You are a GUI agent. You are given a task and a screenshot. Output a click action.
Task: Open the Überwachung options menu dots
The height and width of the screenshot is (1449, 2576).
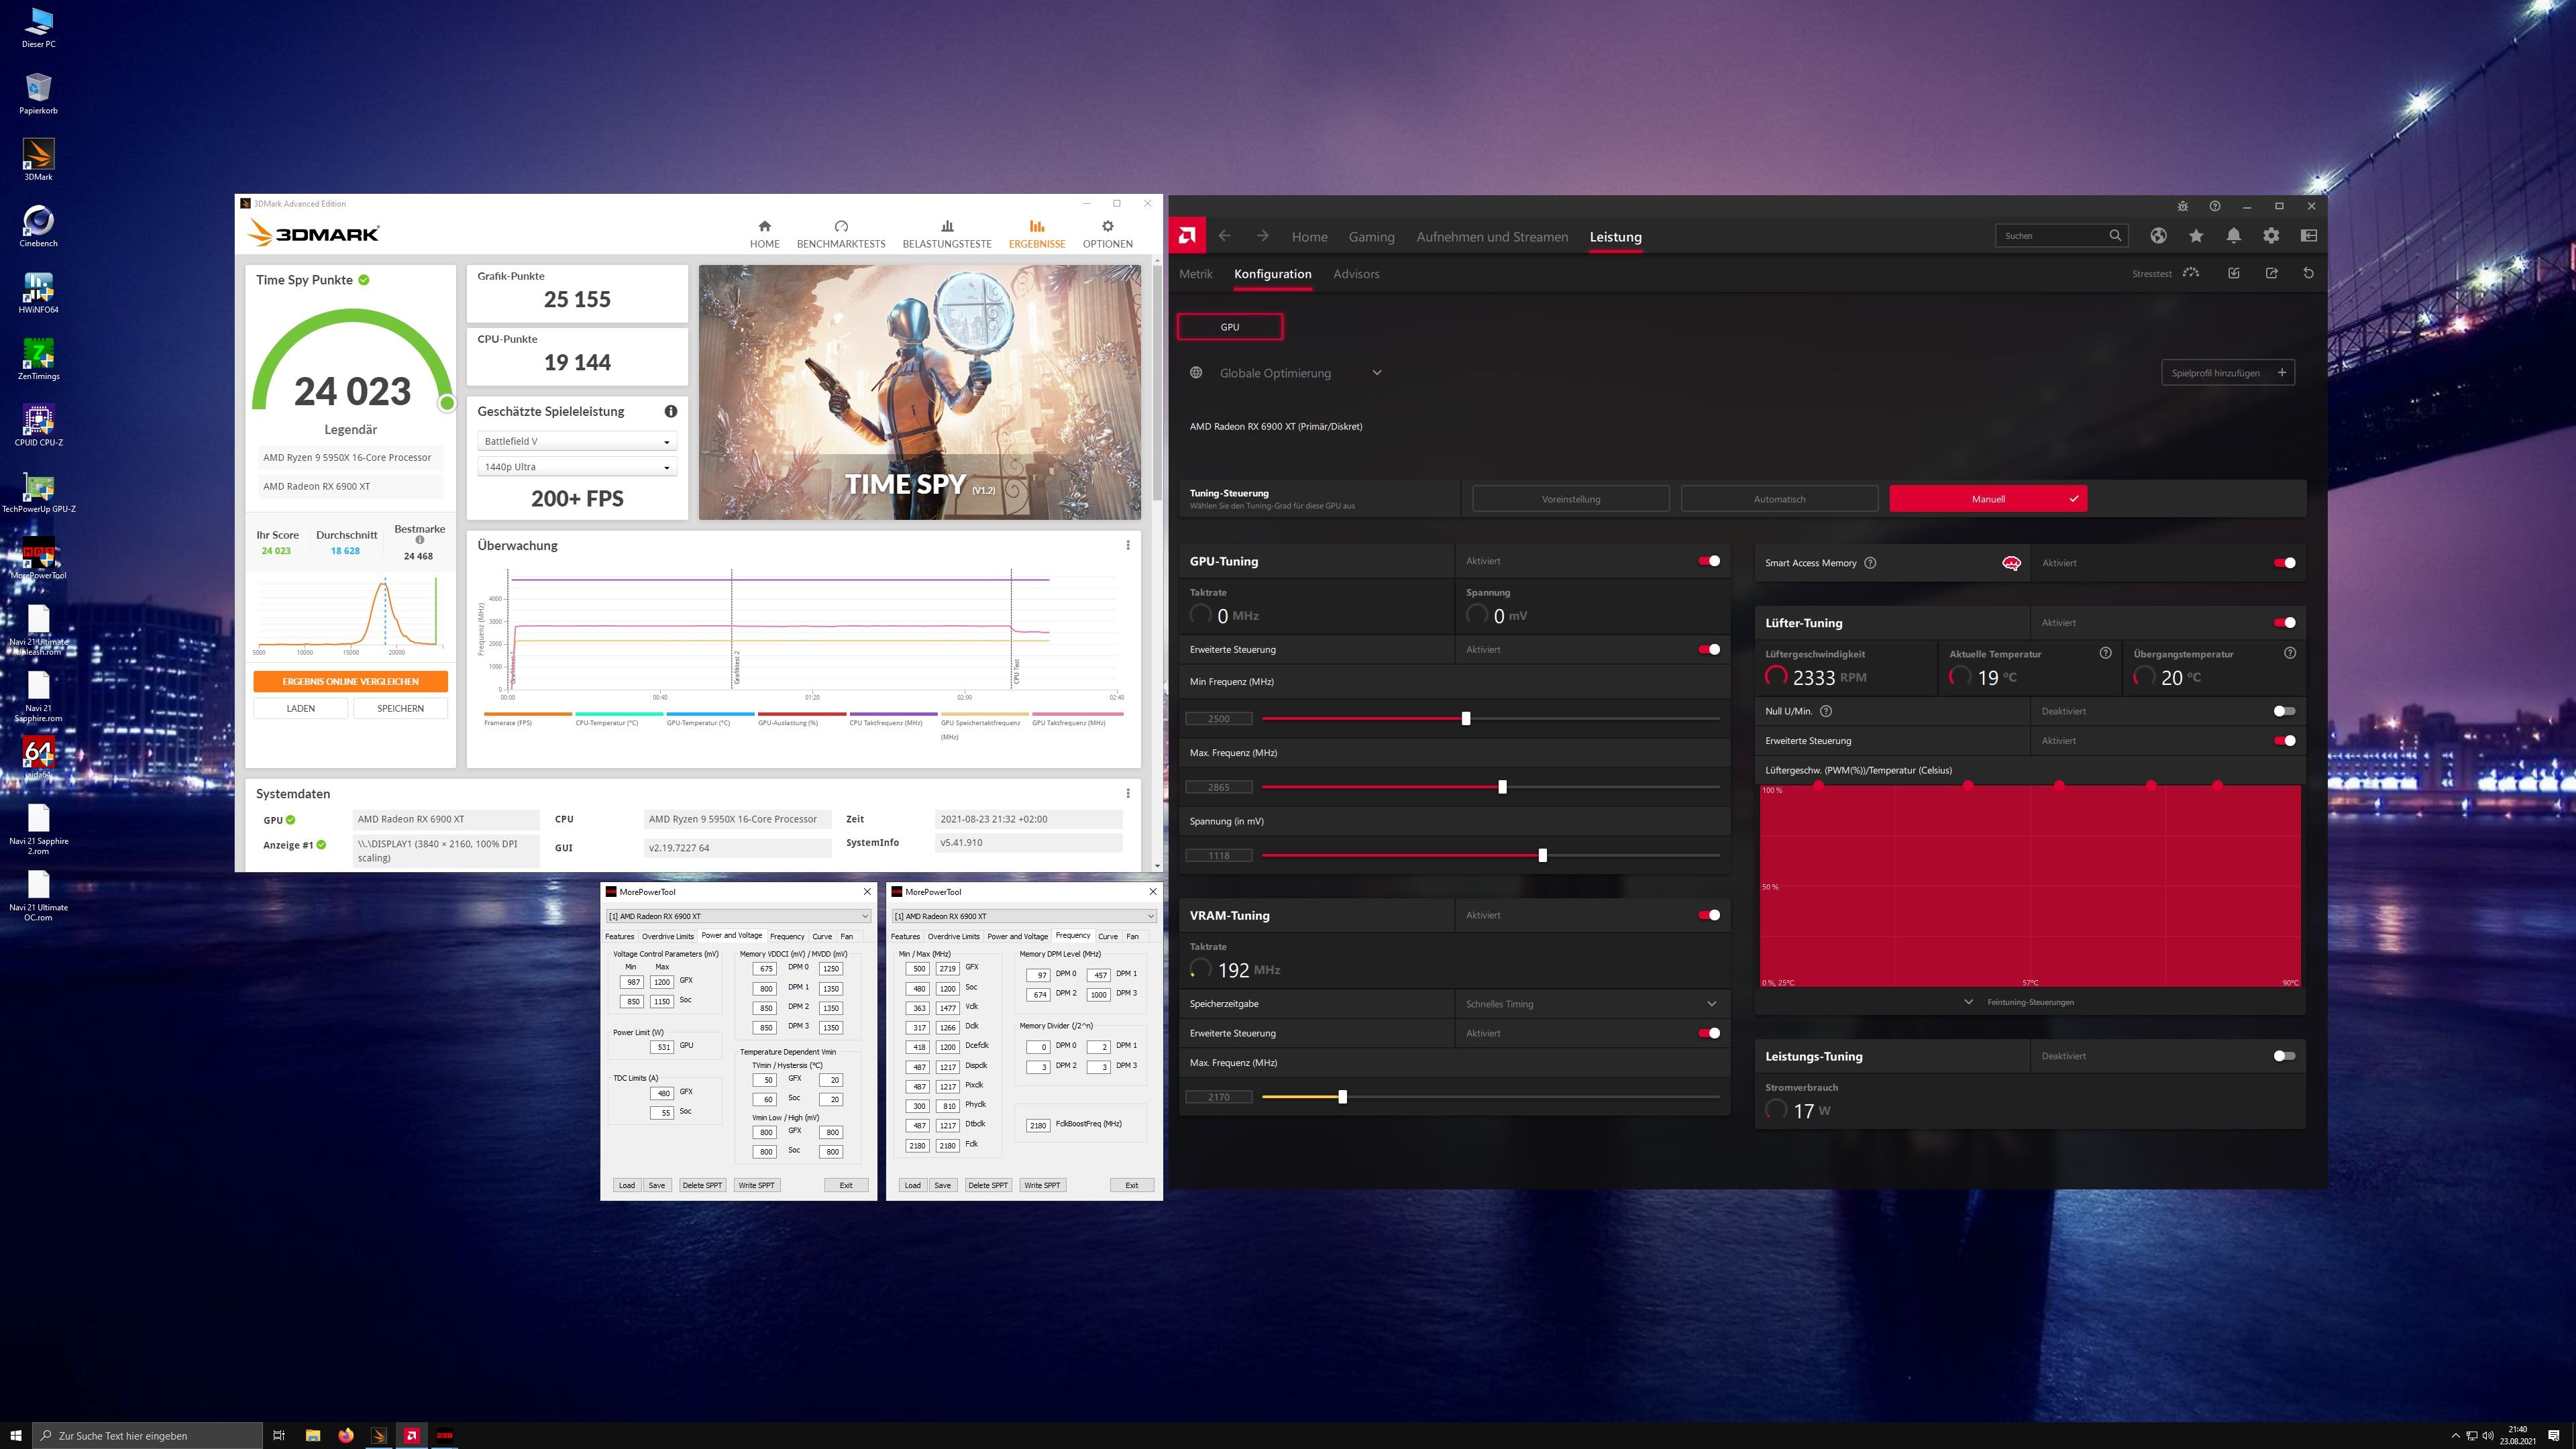(1128, 545)
